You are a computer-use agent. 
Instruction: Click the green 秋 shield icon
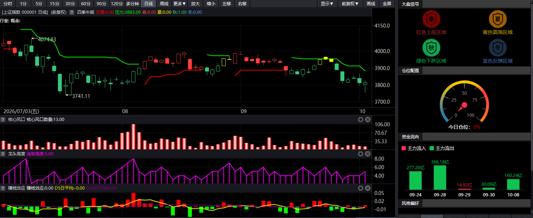[431, 48]
